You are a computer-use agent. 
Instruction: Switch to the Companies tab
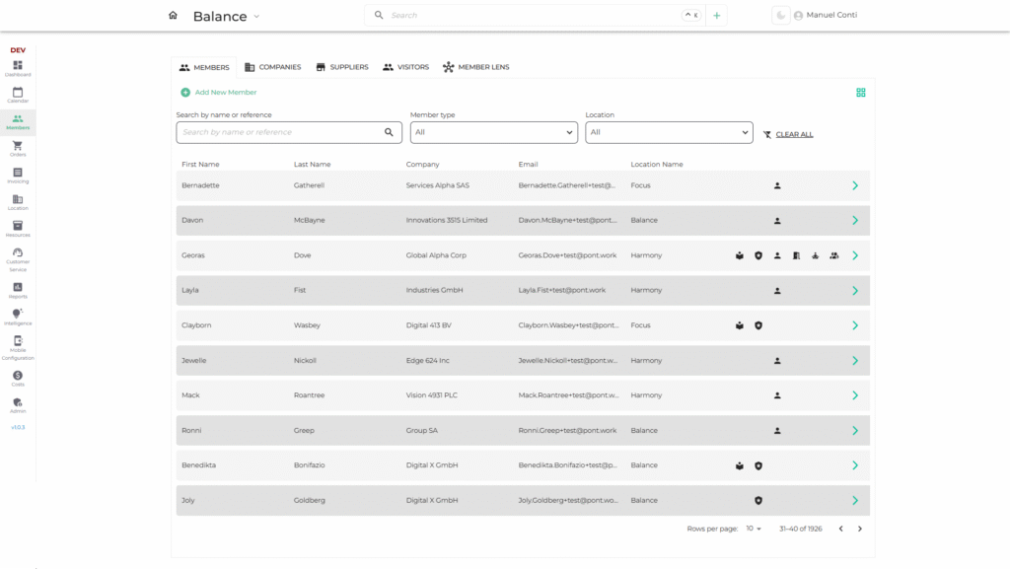click(273, 67)
